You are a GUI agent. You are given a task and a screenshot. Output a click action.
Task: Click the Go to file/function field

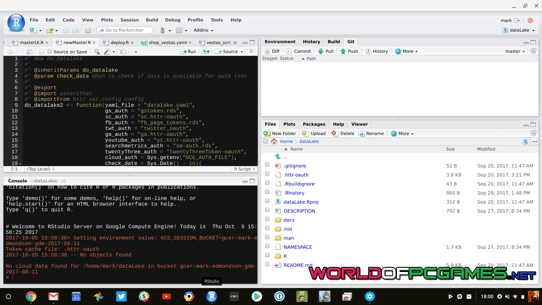click(124, 30)
